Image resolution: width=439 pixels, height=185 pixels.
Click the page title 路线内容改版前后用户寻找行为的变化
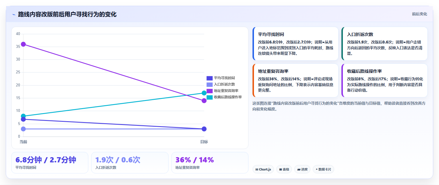tap(67, 14)
